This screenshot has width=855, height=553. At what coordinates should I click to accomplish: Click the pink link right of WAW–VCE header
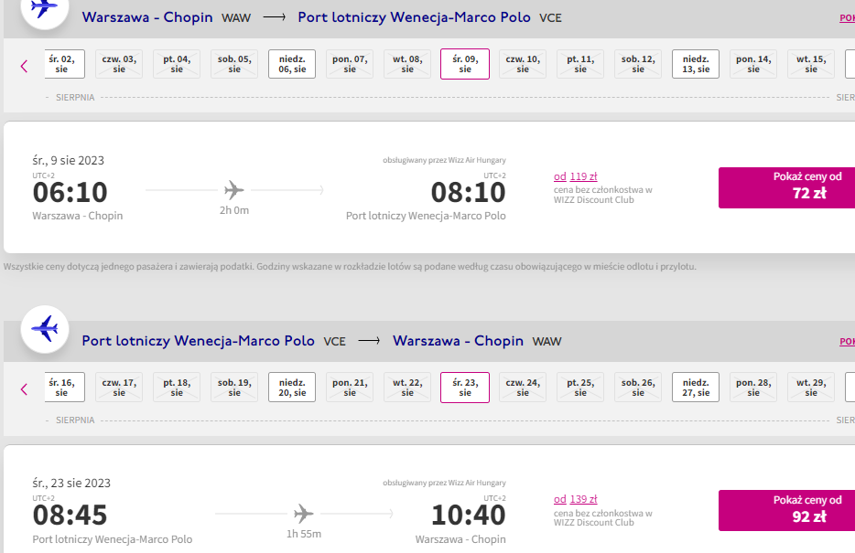(x=848, y=18)
